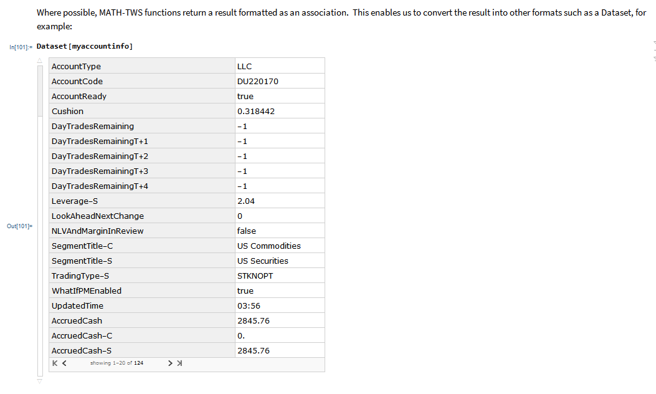
Task: Select the AccountType key cell
Action: coord(142,66)
